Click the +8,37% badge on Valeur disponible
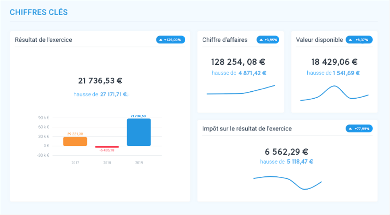 pyautogui.click(x=359, y=40)
